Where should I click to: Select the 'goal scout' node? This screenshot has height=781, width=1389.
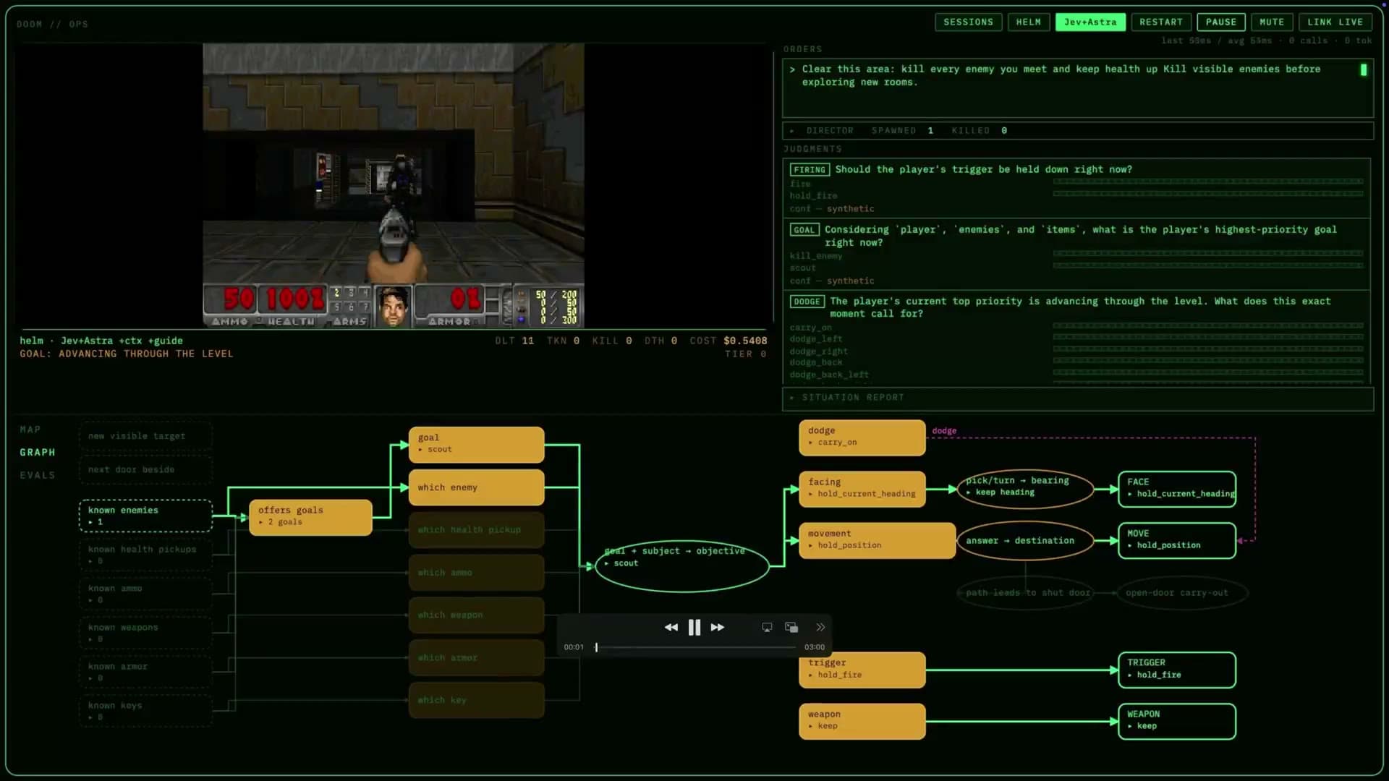[x=476, y=444]
